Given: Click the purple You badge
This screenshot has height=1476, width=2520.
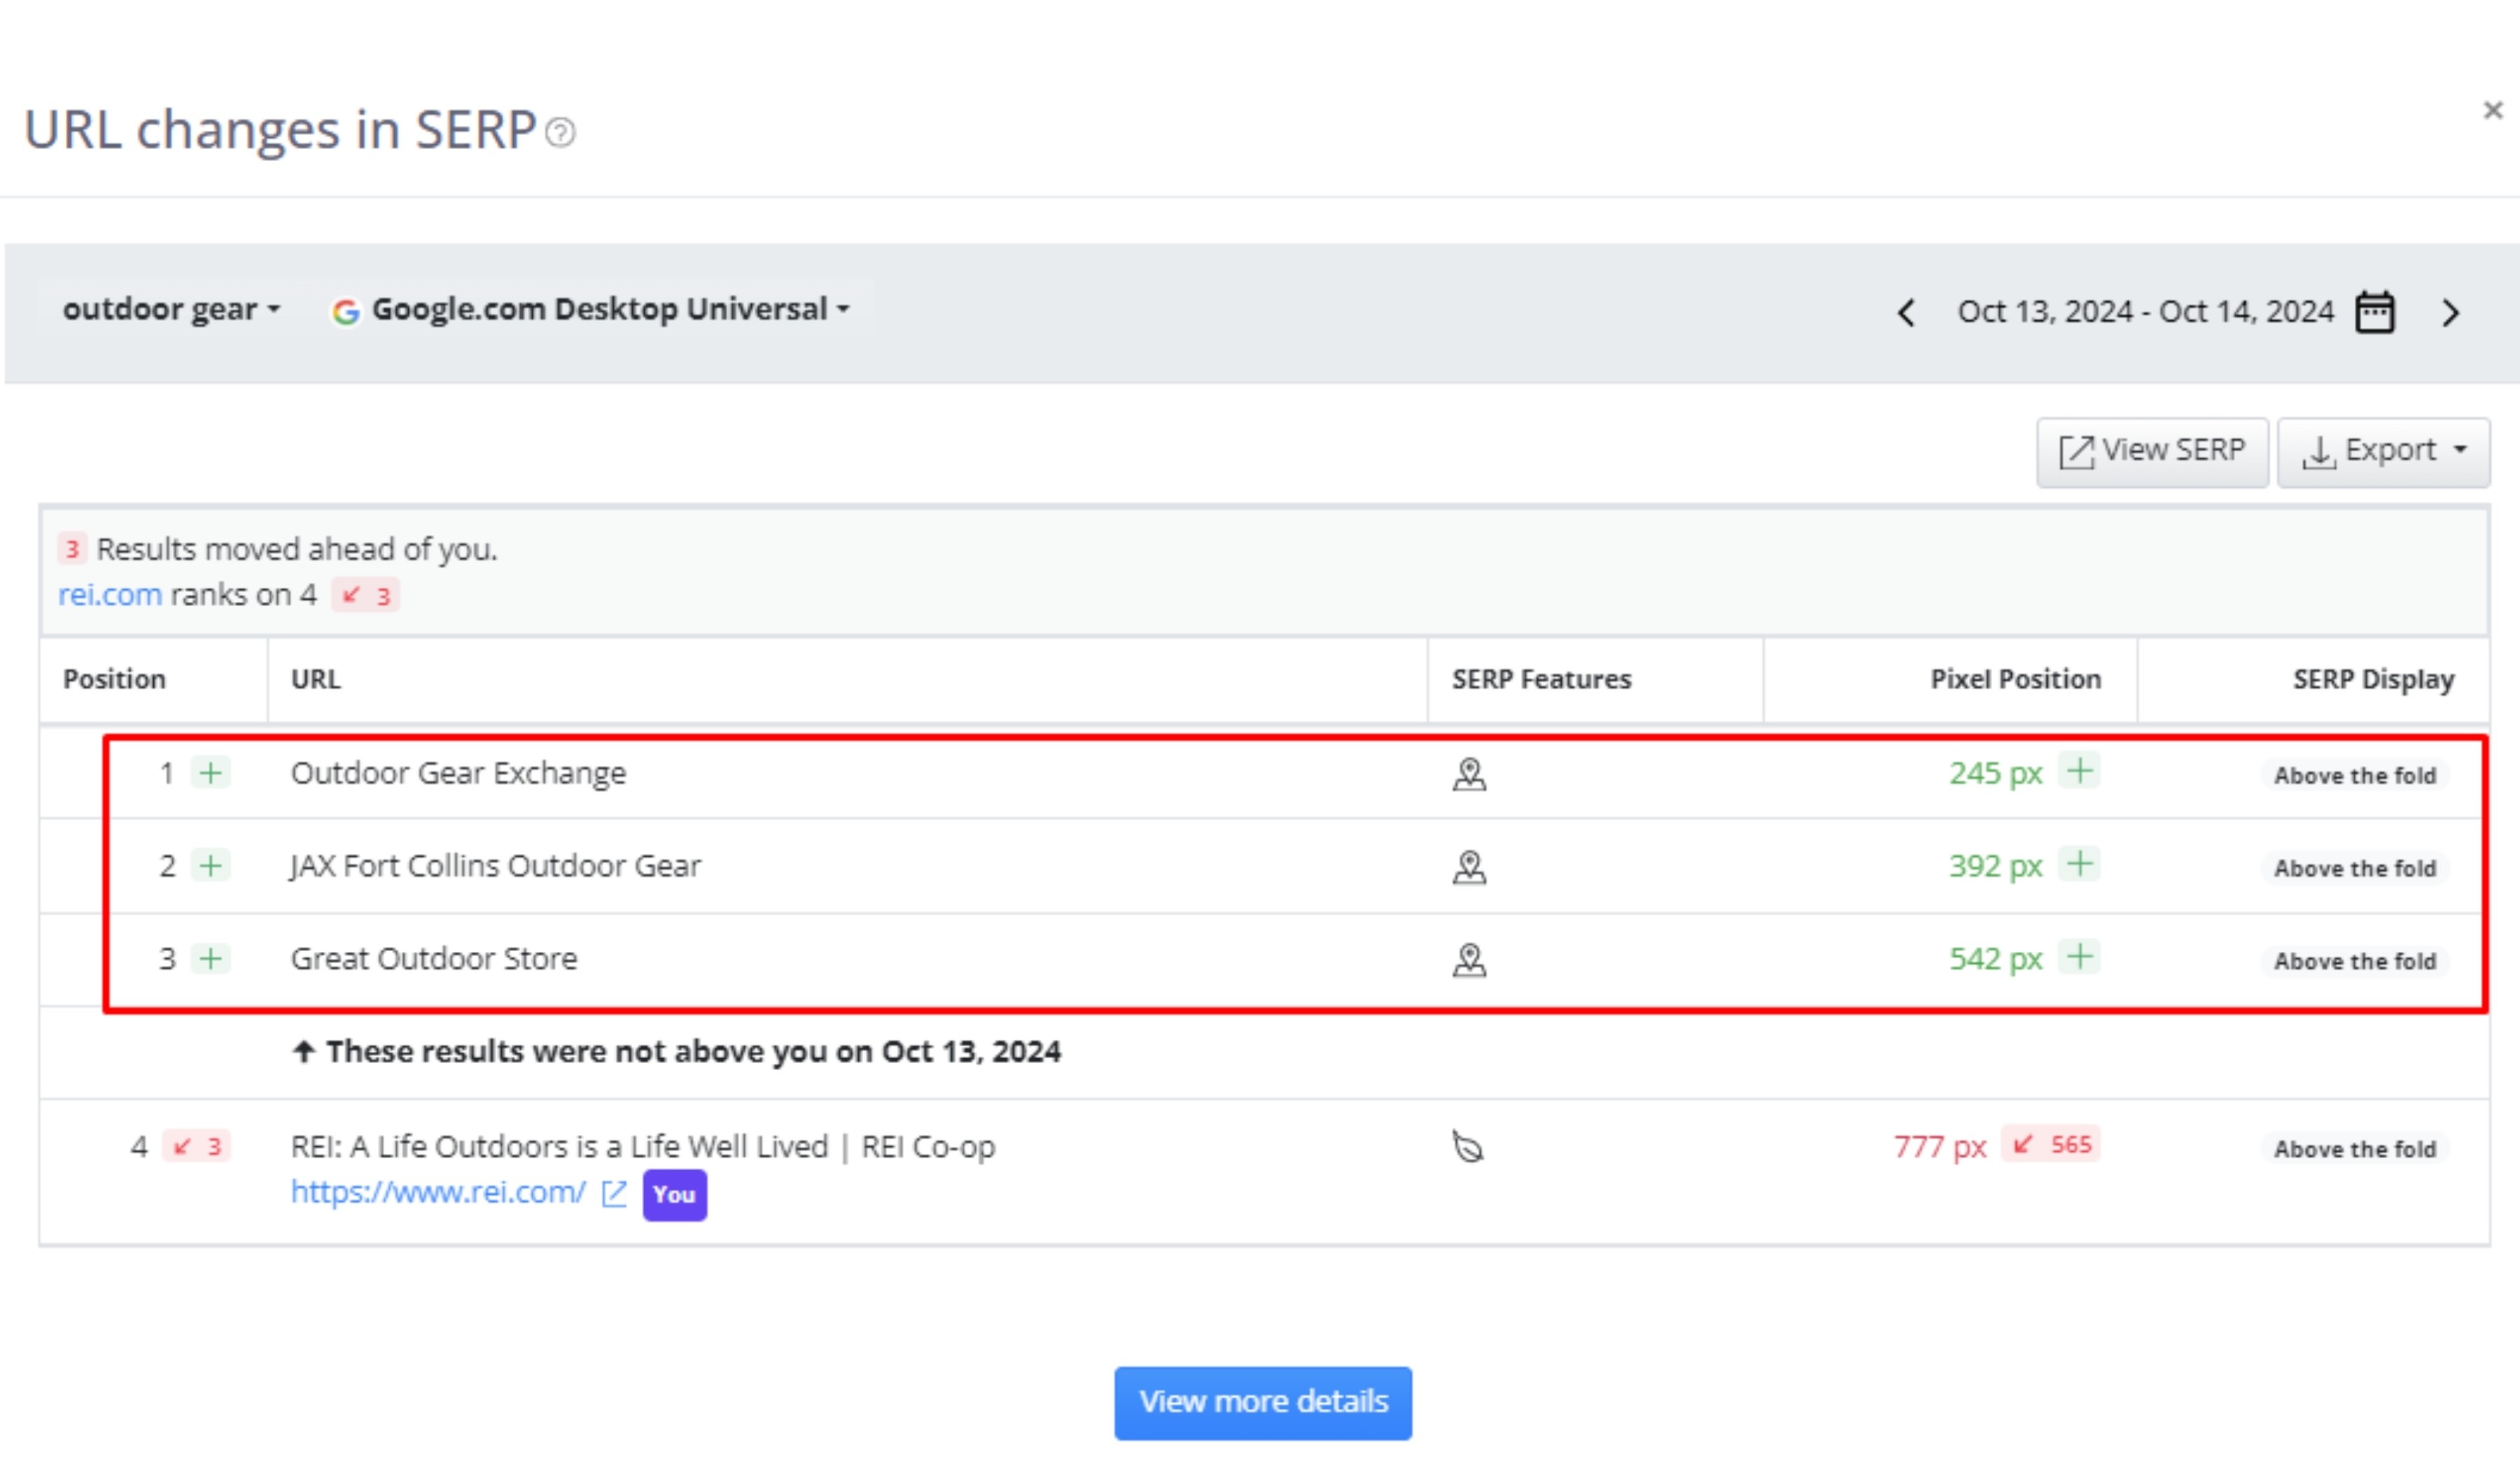Looking at the screenshot, I should pyautogui.click(x=675, y=1195).
